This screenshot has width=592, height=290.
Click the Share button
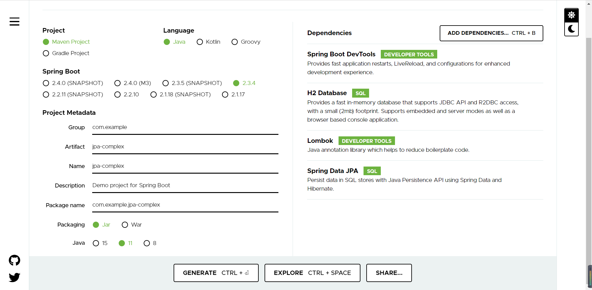pyautogui.click(x=389, y=273)
